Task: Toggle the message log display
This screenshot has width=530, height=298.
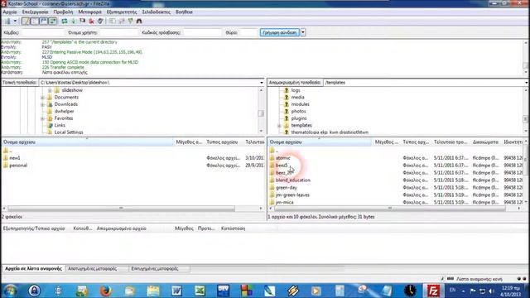Action: point(26,21)
